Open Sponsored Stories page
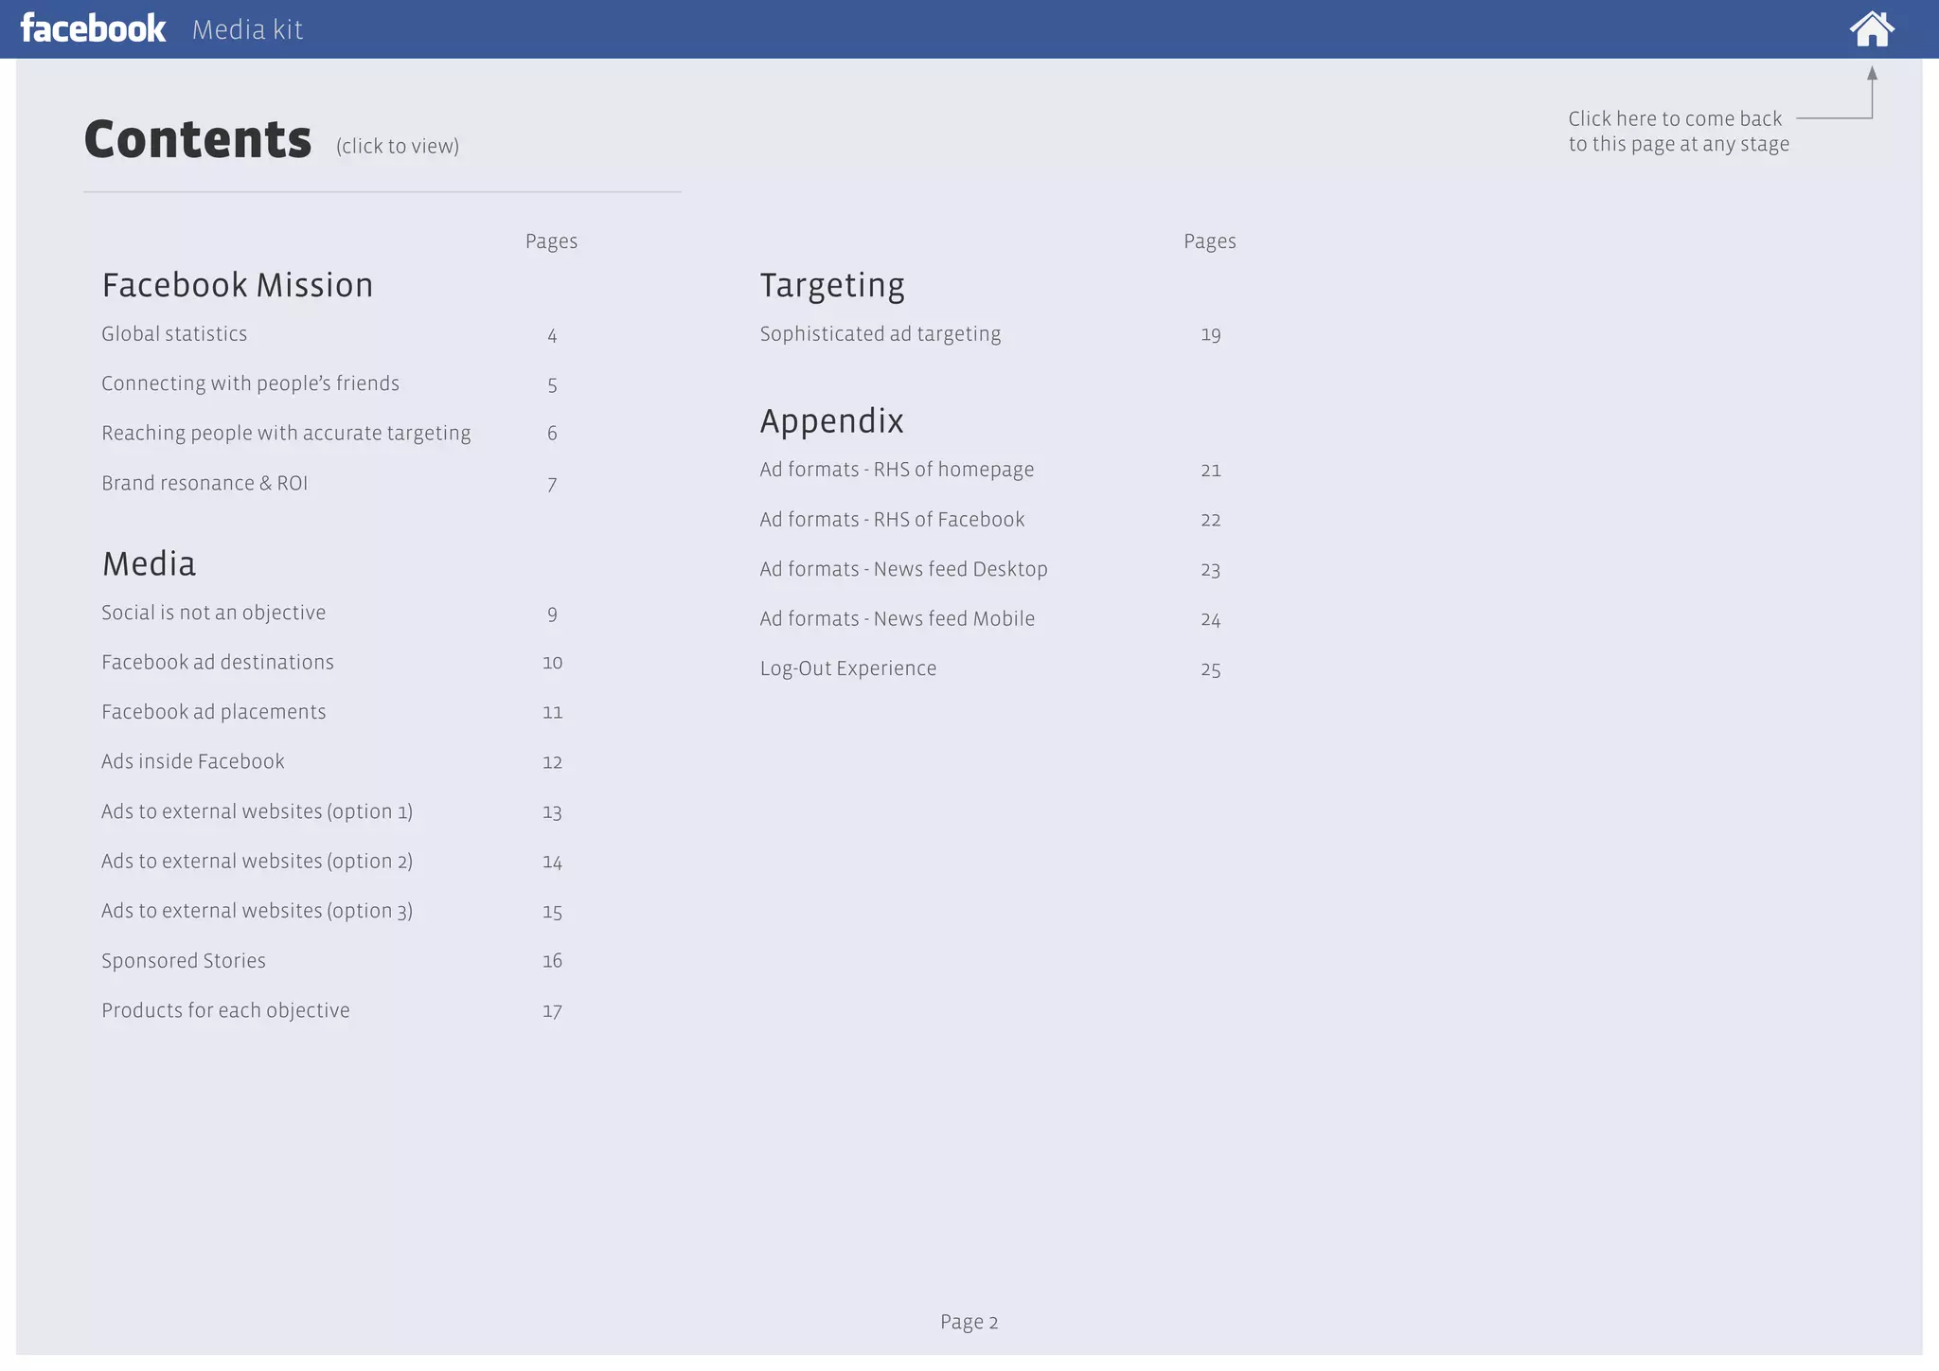This screenshot has width=1939, height=1371. coord(184,961)
